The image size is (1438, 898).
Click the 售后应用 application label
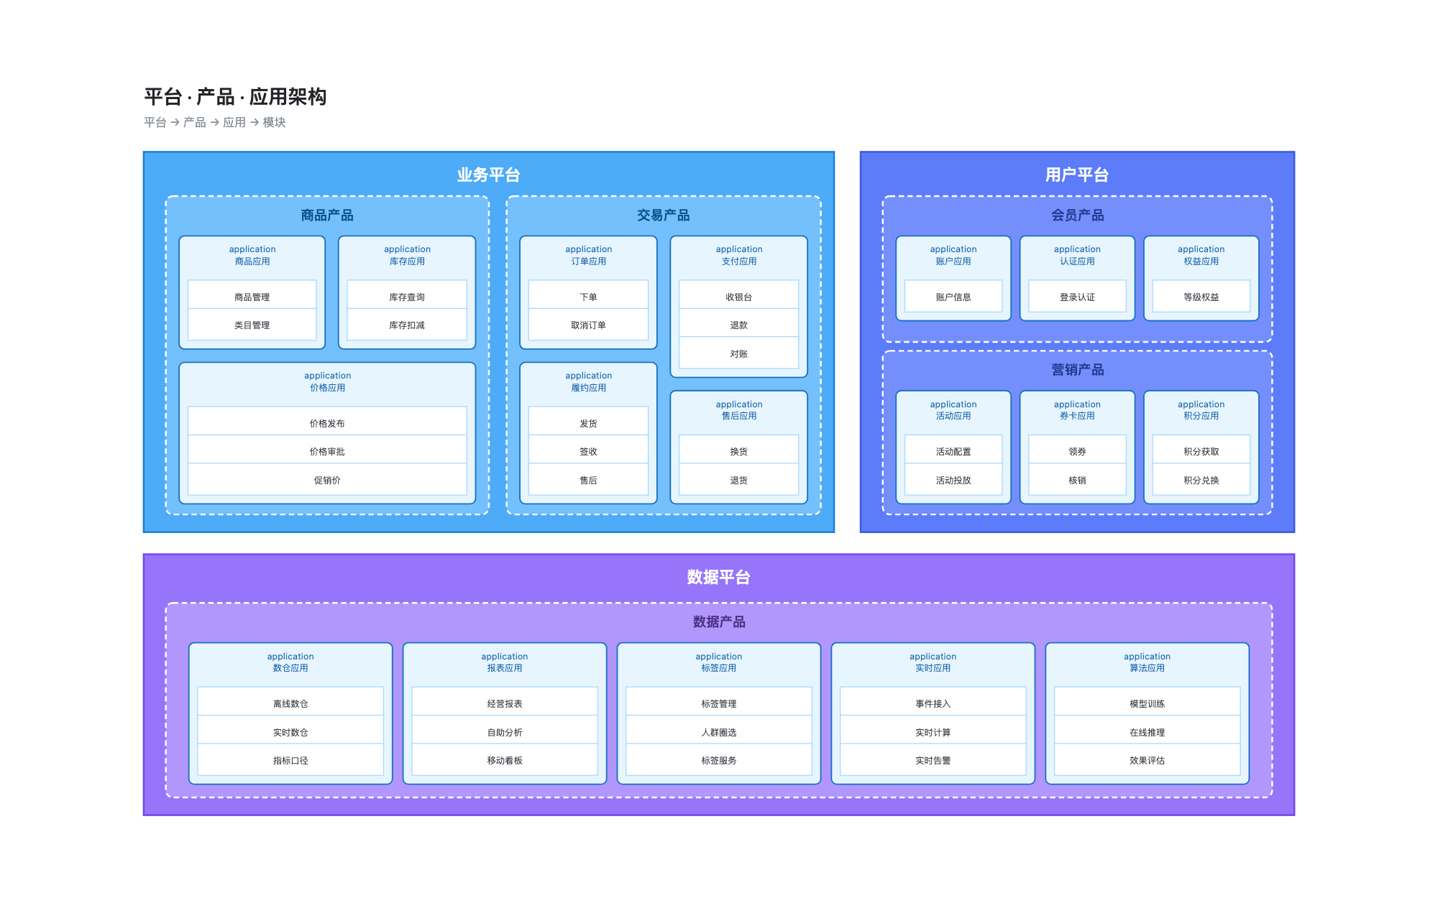click(739, 416)
